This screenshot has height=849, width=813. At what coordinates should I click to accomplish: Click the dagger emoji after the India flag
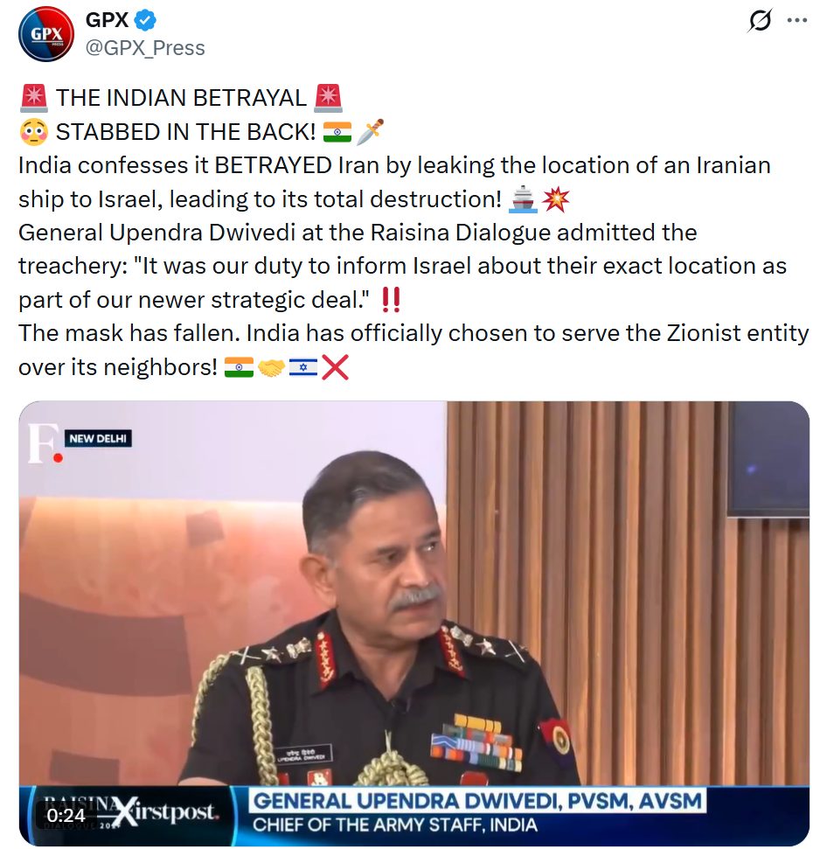(371, 131)
